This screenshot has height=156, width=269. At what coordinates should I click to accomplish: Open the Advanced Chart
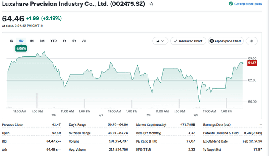(x=188, y=41)
